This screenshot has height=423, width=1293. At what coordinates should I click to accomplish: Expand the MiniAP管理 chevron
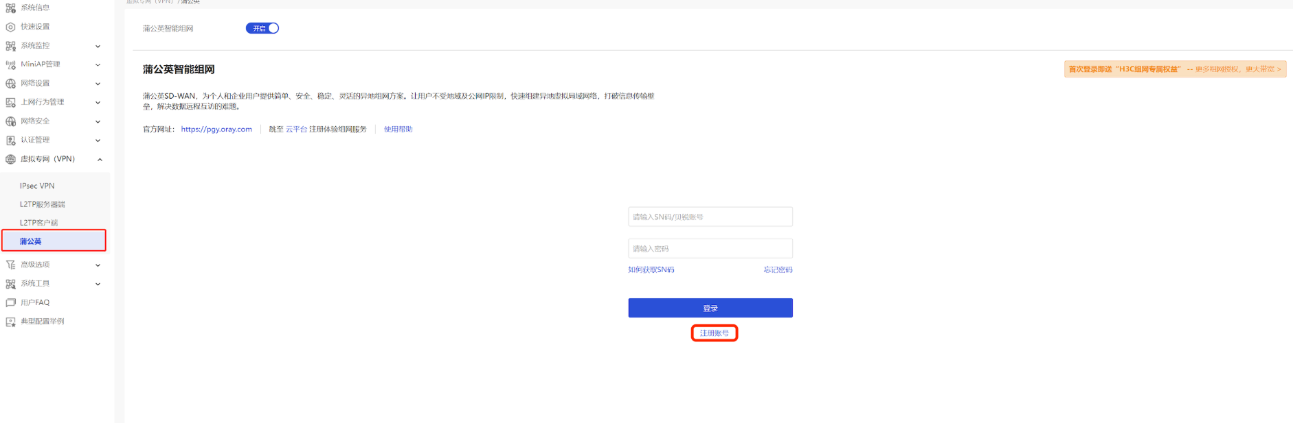pyautogui.click(x=98, y=64)
